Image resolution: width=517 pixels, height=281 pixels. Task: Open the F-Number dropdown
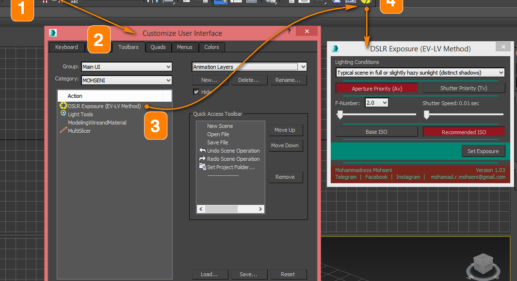tap(377, 103)
